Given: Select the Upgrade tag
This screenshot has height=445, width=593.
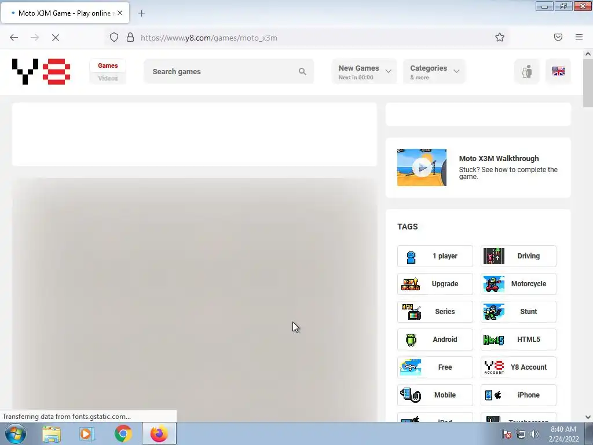Looking at the screenshot, I should pyautogui.click(x=435, y=284).
